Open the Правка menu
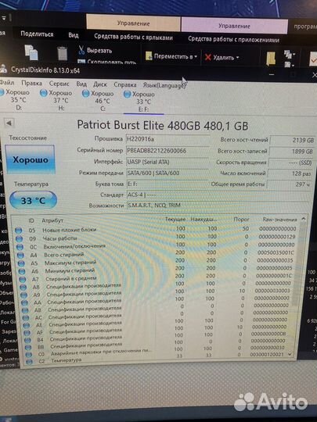The height and width of the screenshot is (422, 317). click(31, 83)
